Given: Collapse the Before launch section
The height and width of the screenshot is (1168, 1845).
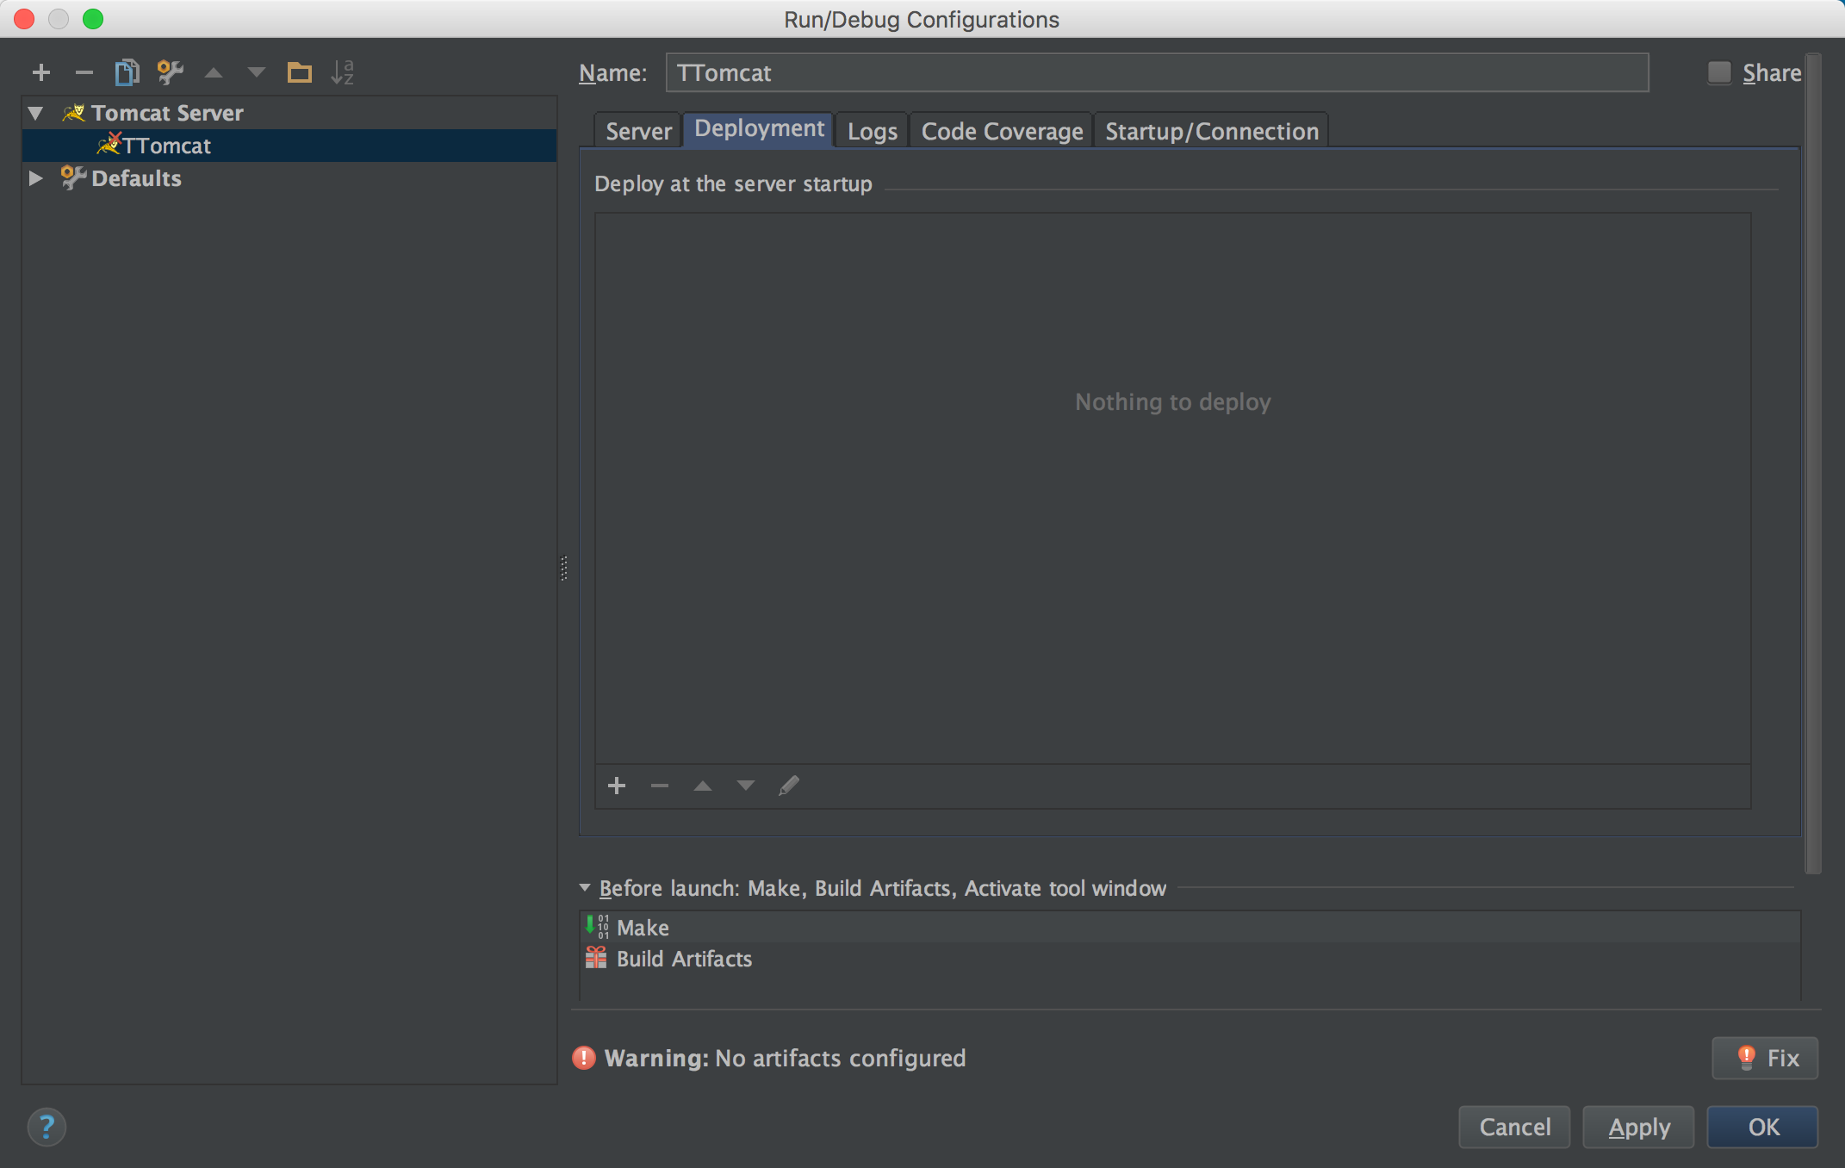Looking at the screenshot, I should coord(587,888).
